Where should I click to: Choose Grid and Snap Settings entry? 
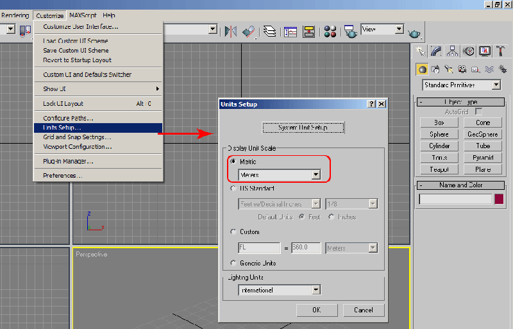click(x=98, y=137)
